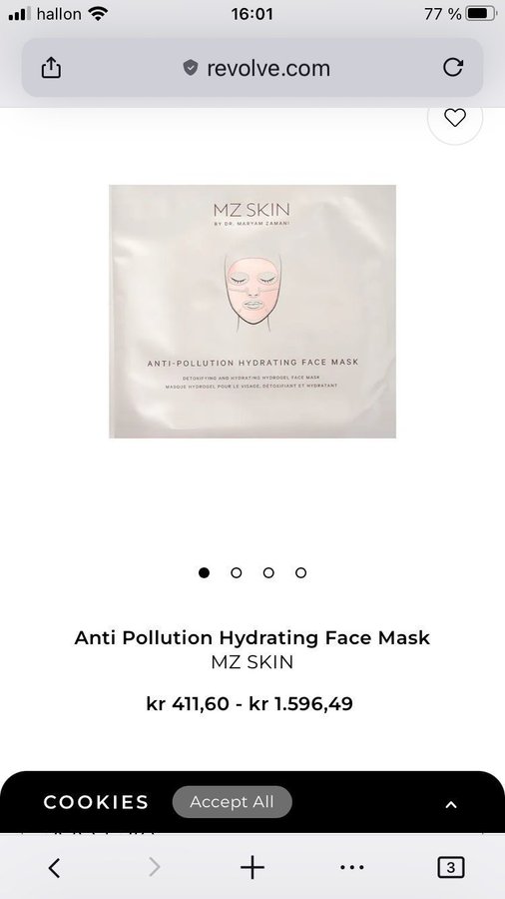Reload the page with the refresh icon
Image resolution: width=505 pixels, height=899 pixels.
click(x=453, y=67)
